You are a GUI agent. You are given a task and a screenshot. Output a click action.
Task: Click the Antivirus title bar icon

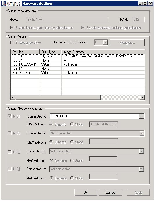tap(4, 4)
